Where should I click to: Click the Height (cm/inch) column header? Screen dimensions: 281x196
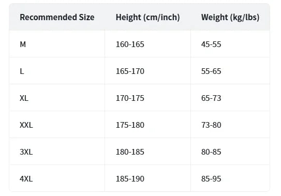click(147, 18)
